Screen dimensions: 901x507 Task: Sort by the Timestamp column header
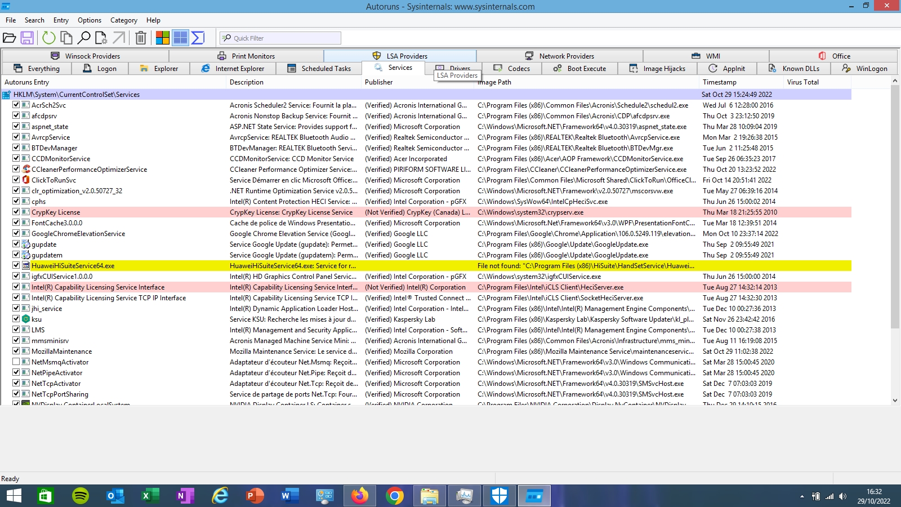719,82
